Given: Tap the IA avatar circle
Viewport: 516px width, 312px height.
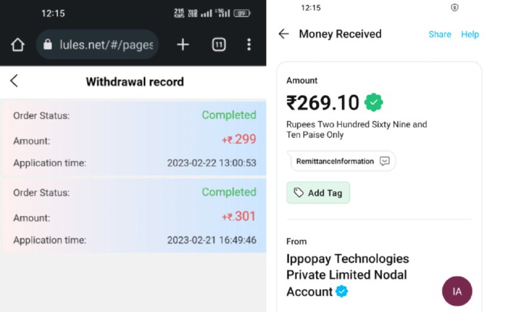Looking at the screenshot, I should pos(457,291).
